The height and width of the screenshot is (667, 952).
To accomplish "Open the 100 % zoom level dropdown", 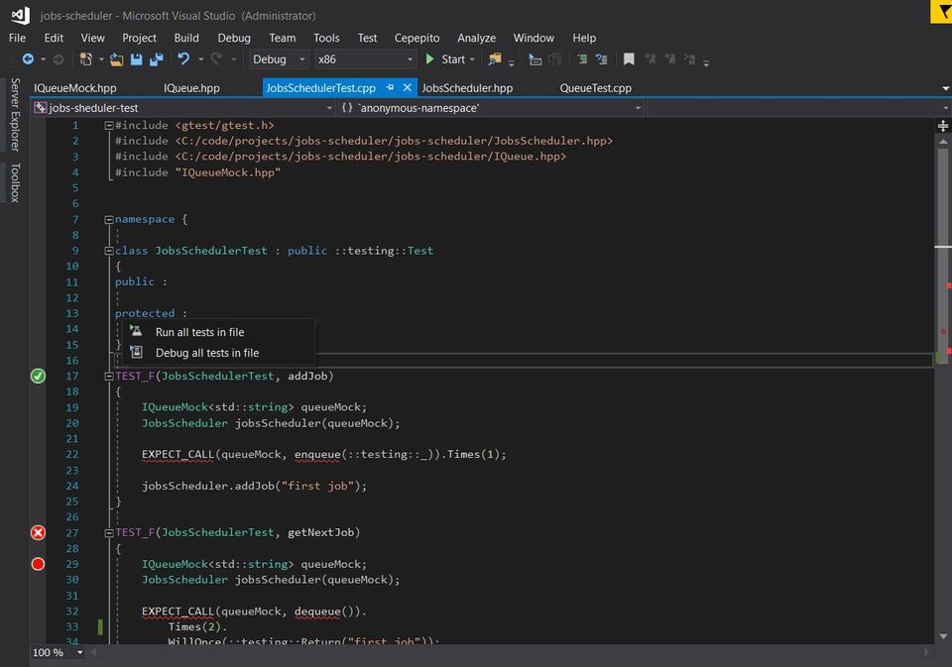I will [x=80, y=652].
